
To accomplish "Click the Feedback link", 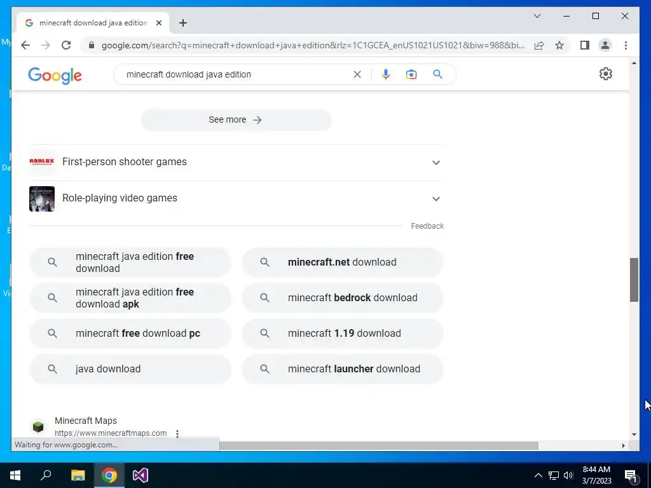I will (427, 226).
